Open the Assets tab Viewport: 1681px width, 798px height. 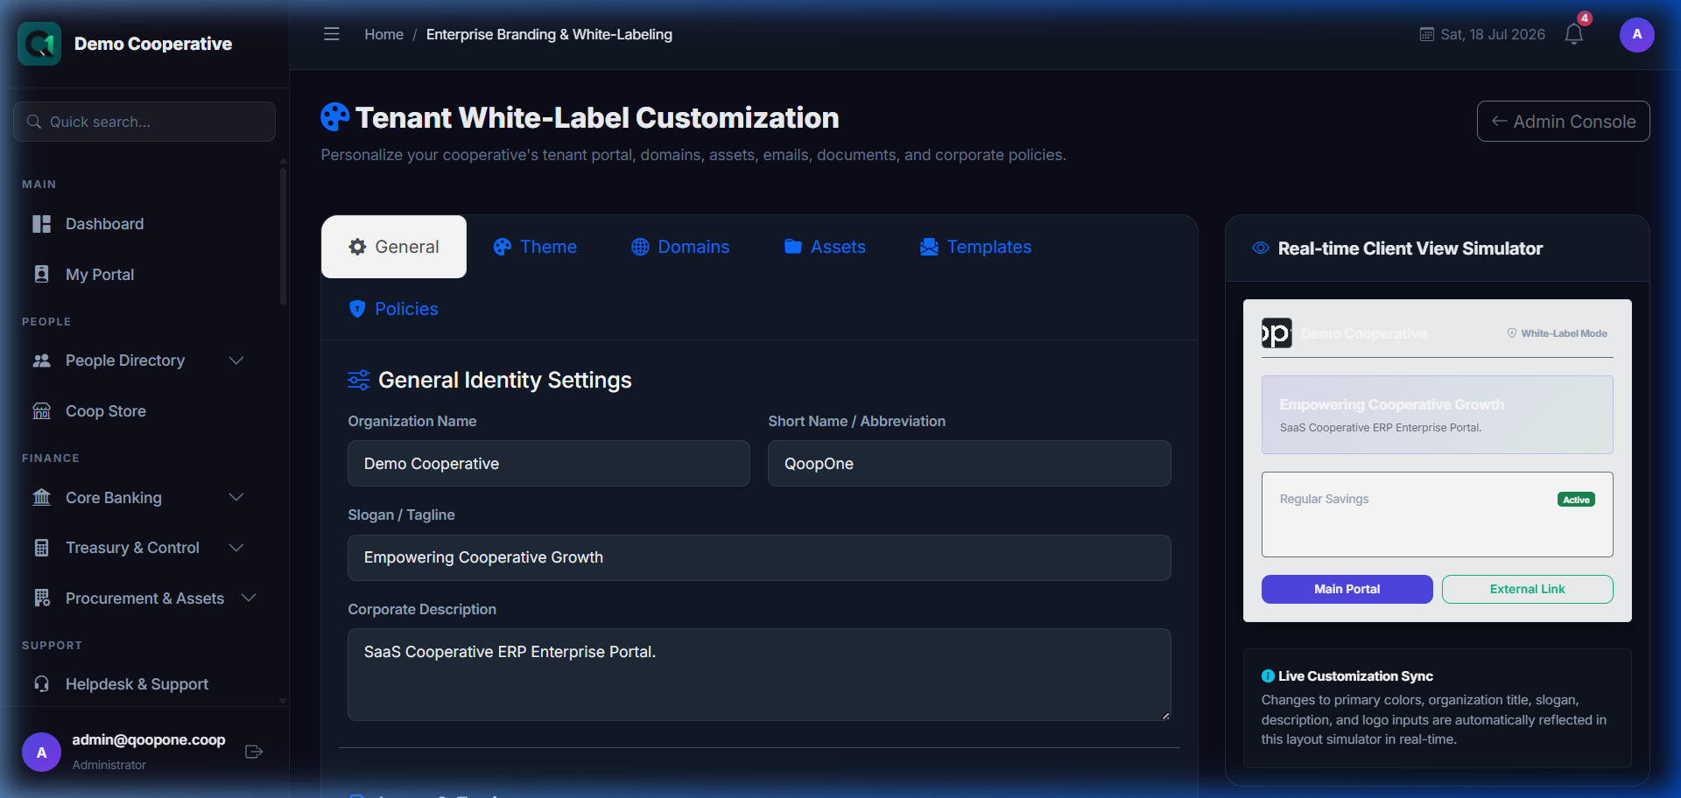tap(825, 247)
